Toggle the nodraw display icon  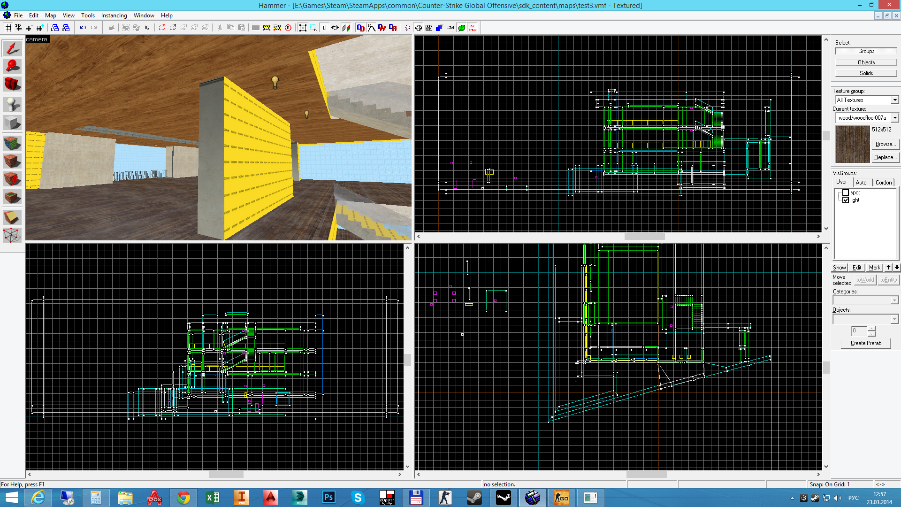[473, 28]
